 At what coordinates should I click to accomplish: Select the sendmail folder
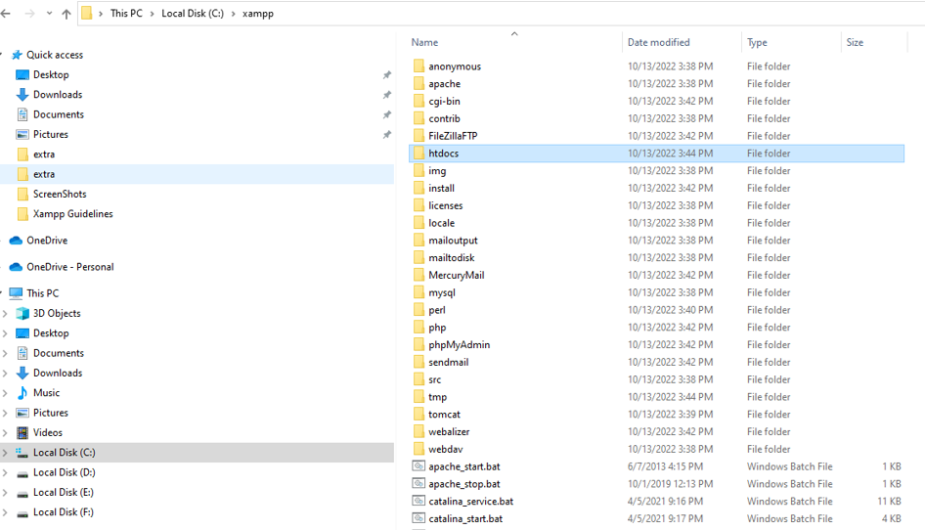pyautogui.click(x=449, y=363)
